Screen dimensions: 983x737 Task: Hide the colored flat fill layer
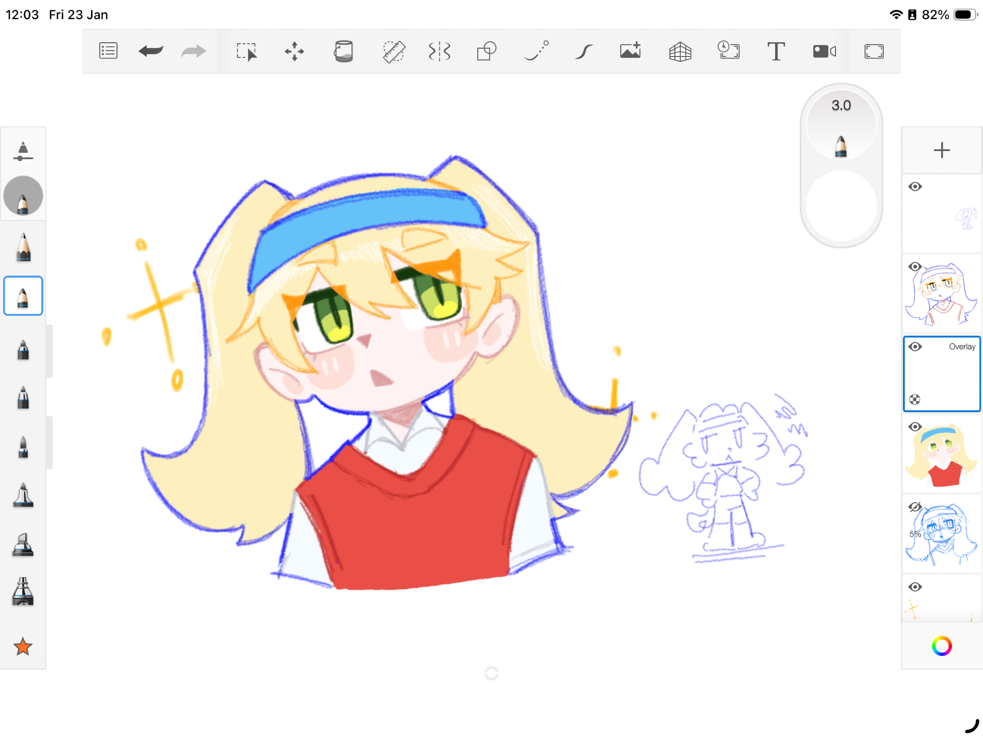pyautogui.click(x=915, y=427)
